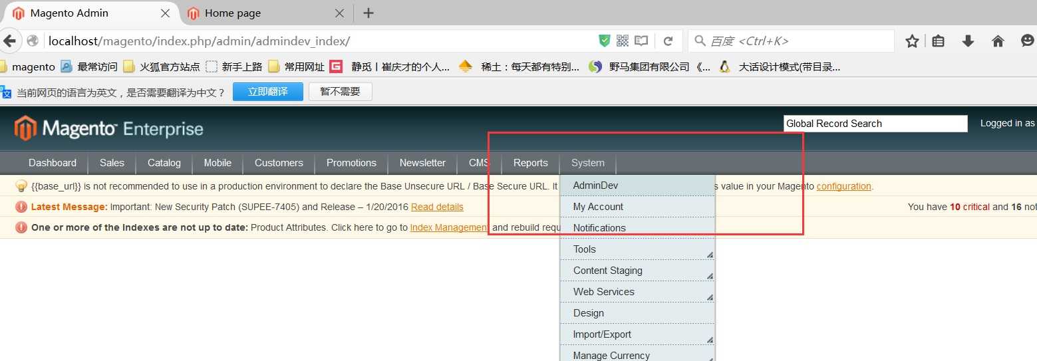
Task: Open the Catalog menu
Action: pos(164,163)
